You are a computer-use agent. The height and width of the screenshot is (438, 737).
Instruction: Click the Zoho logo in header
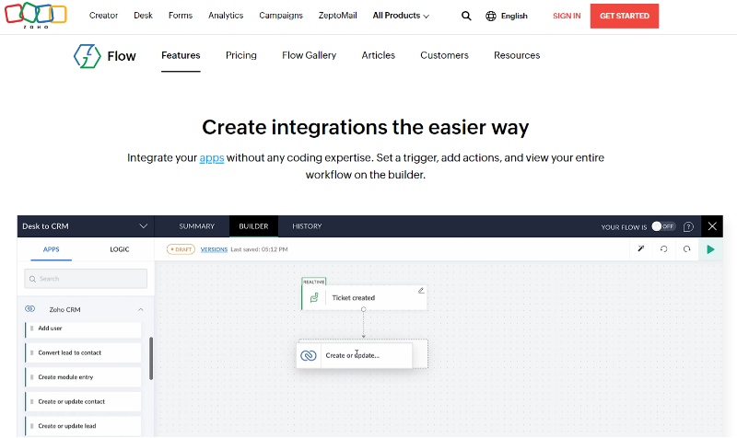34,16
